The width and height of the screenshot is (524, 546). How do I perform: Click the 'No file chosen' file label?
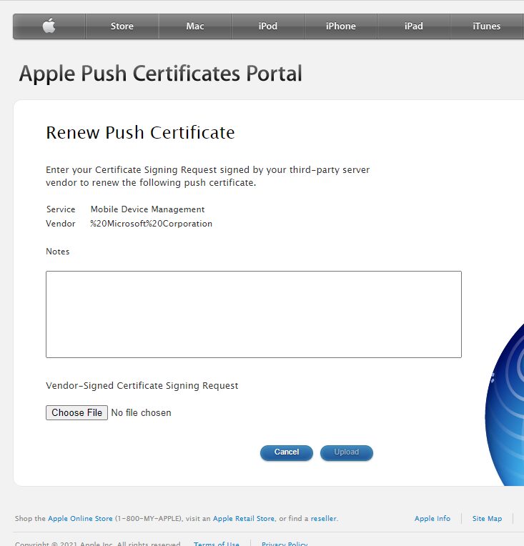pos(141,413)
